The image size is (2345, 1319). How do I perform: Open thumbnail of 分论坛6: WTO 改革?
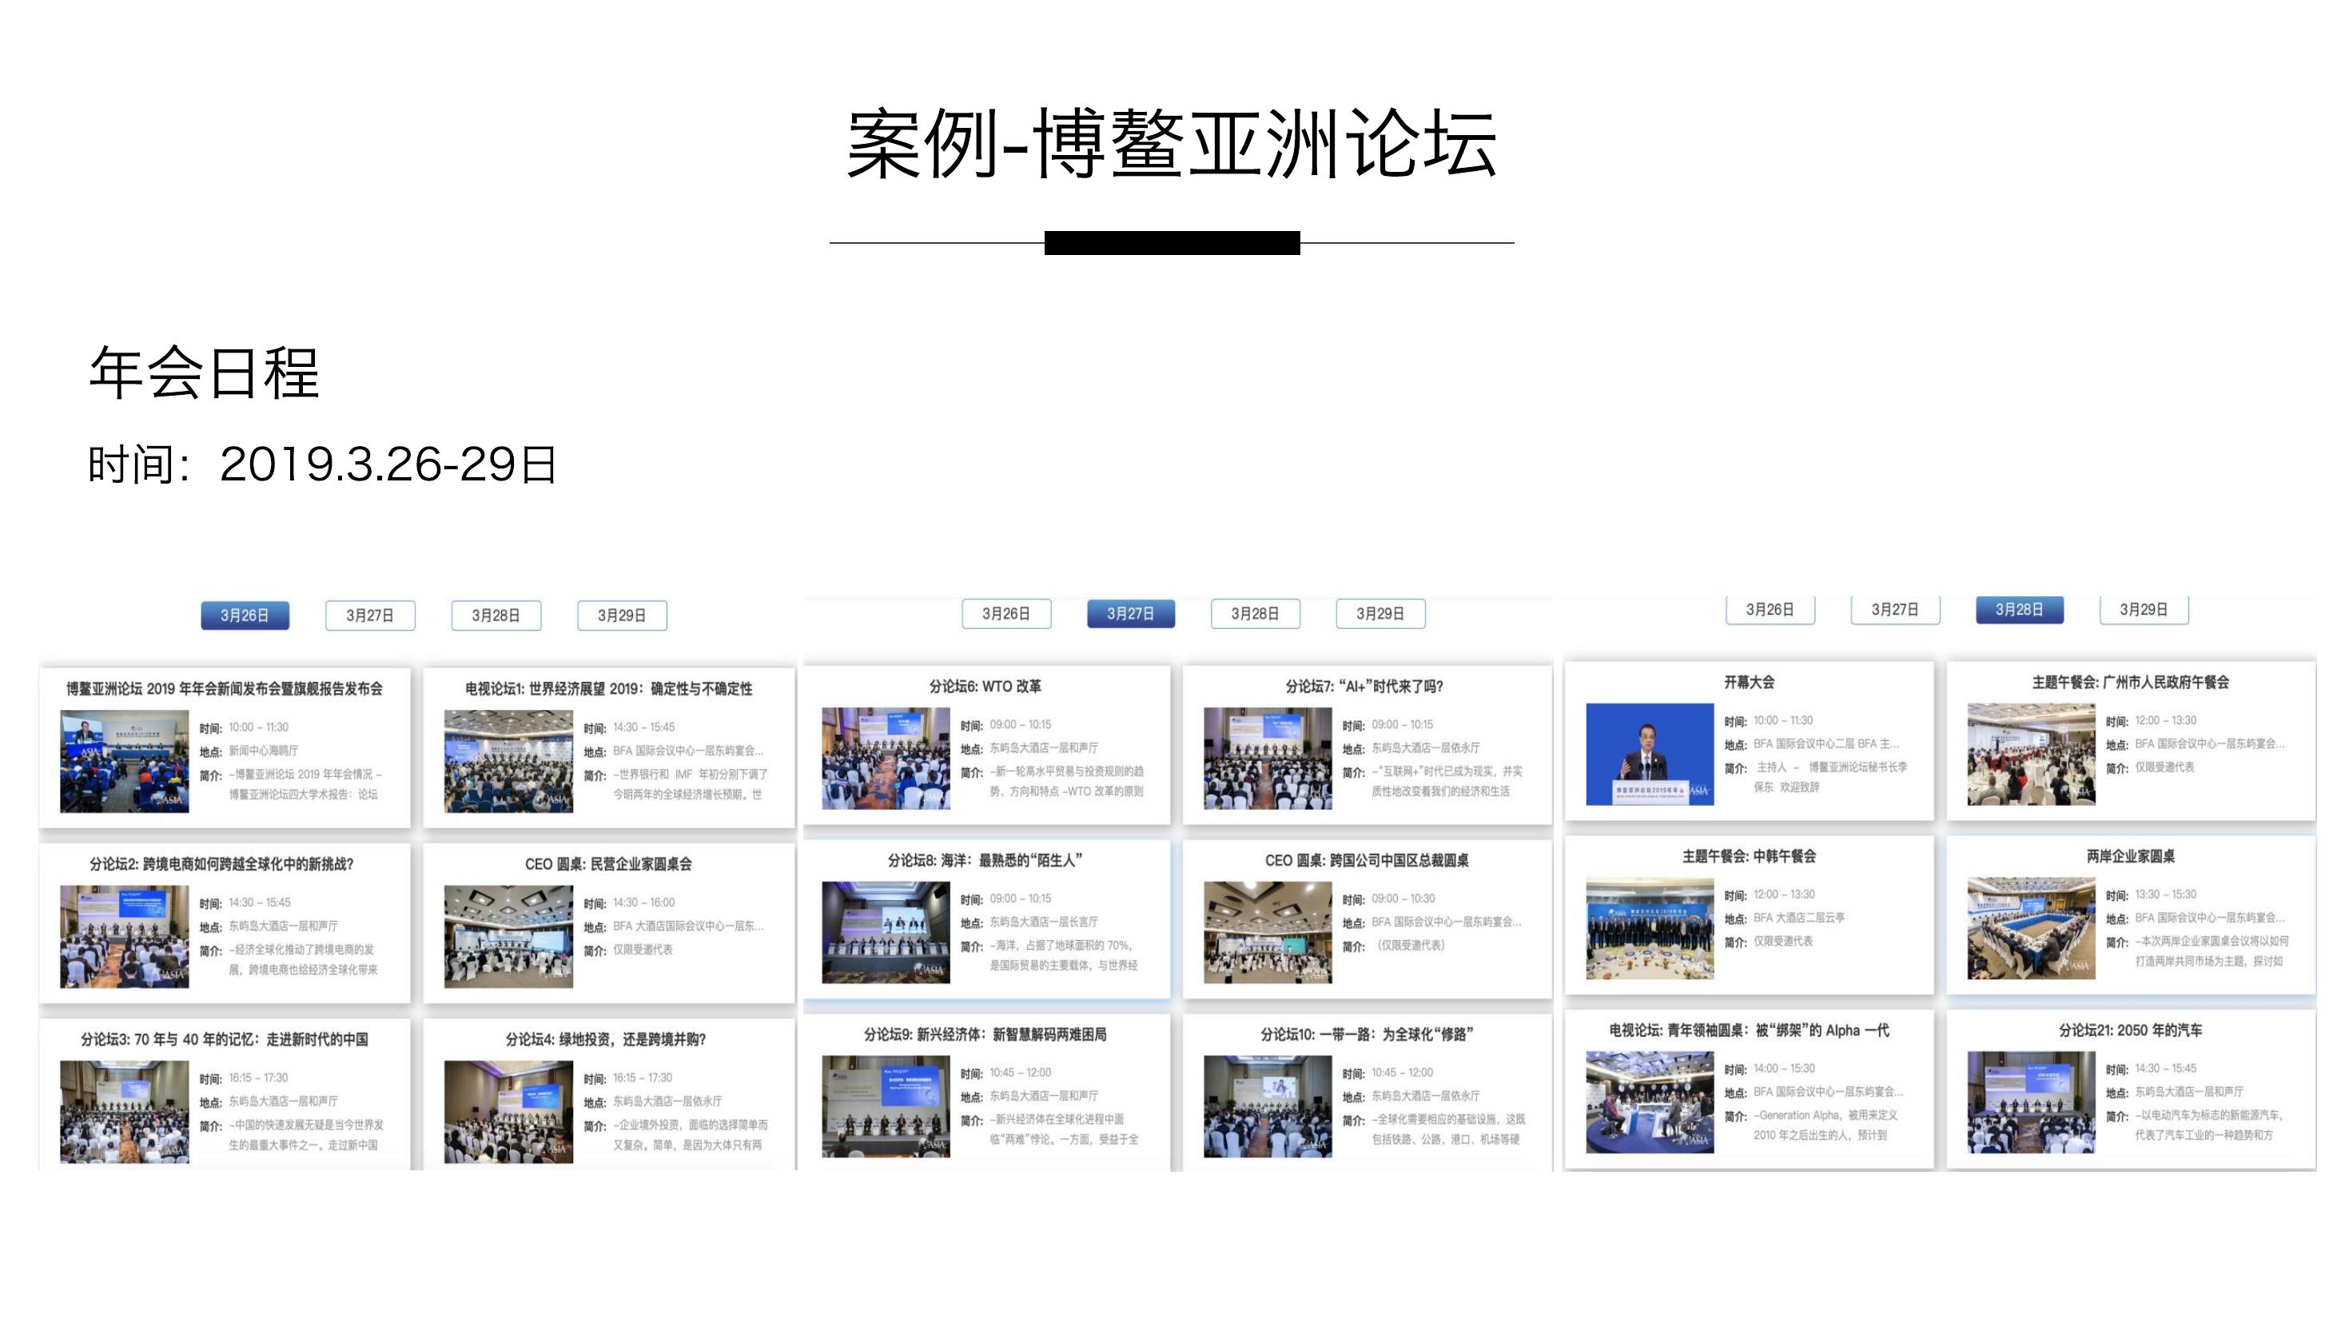tap(886, 759)
